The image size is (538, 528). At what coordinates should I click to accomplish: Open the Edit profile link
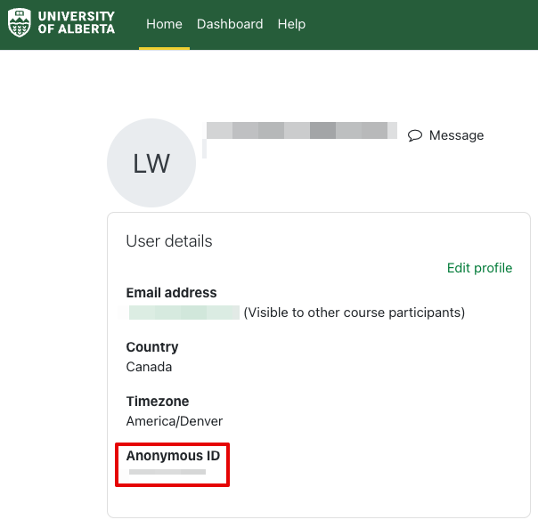point(479,268)
